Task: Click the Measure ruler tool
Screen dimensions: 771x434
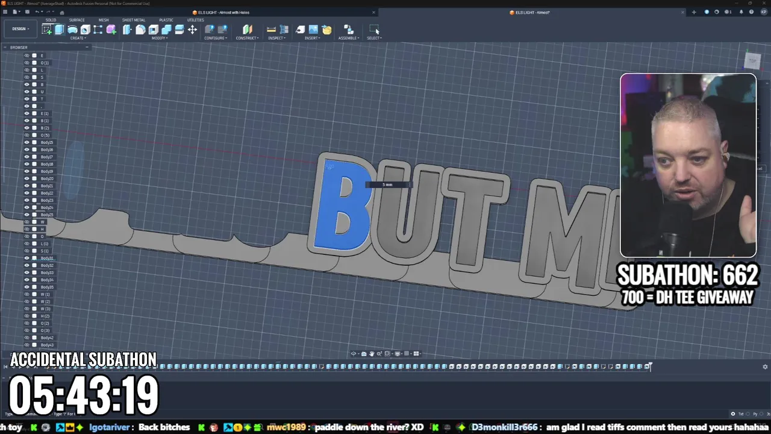Action: pos(271,30)
